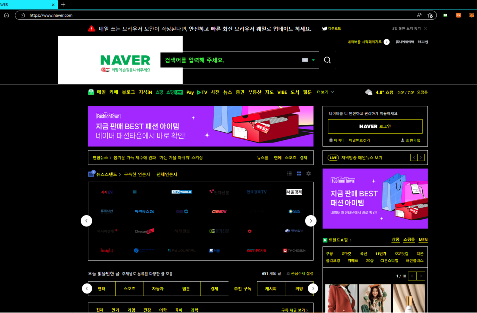477x313 pixels.
Task: Close the current Naver browser tab
Action: pyautogui.click(x=53, y=5)
